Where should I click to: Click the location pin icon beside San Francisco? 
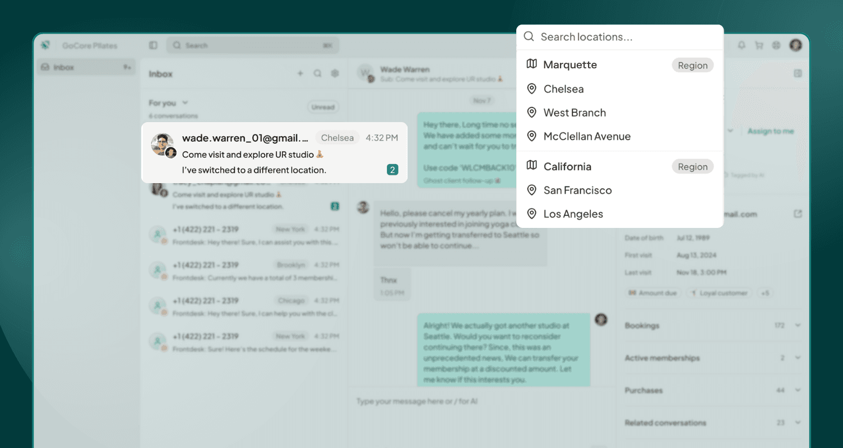[531, 190]
